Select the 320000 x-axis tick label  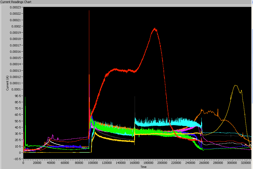click(246, 163)
